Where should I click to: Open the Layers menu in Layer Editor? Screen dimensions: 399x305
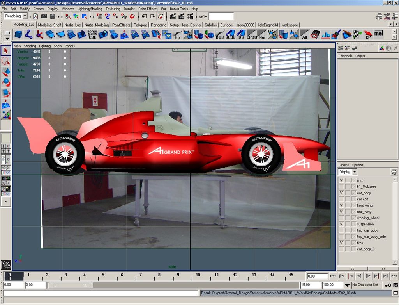(x=344, y=165)
